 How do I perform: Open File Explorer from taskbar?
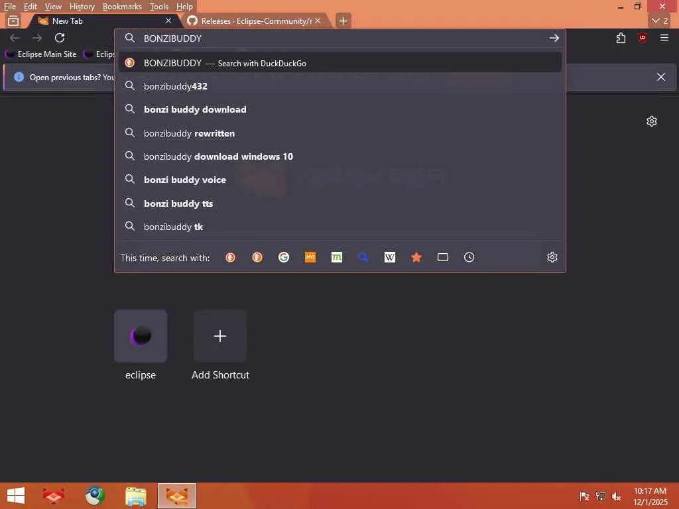pyautogui.click(x=135, y=496)
